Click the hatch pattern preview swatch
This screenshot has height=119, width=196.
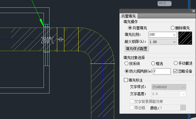point(186,38)
